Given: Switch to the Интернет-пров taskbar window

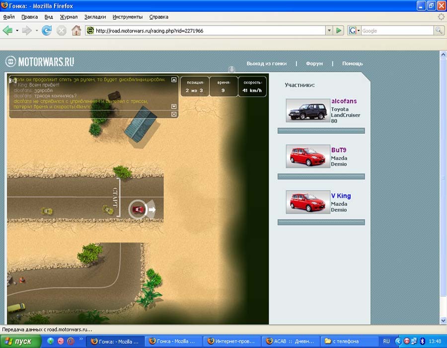Looking at the screenshot, I should (231, 341).
